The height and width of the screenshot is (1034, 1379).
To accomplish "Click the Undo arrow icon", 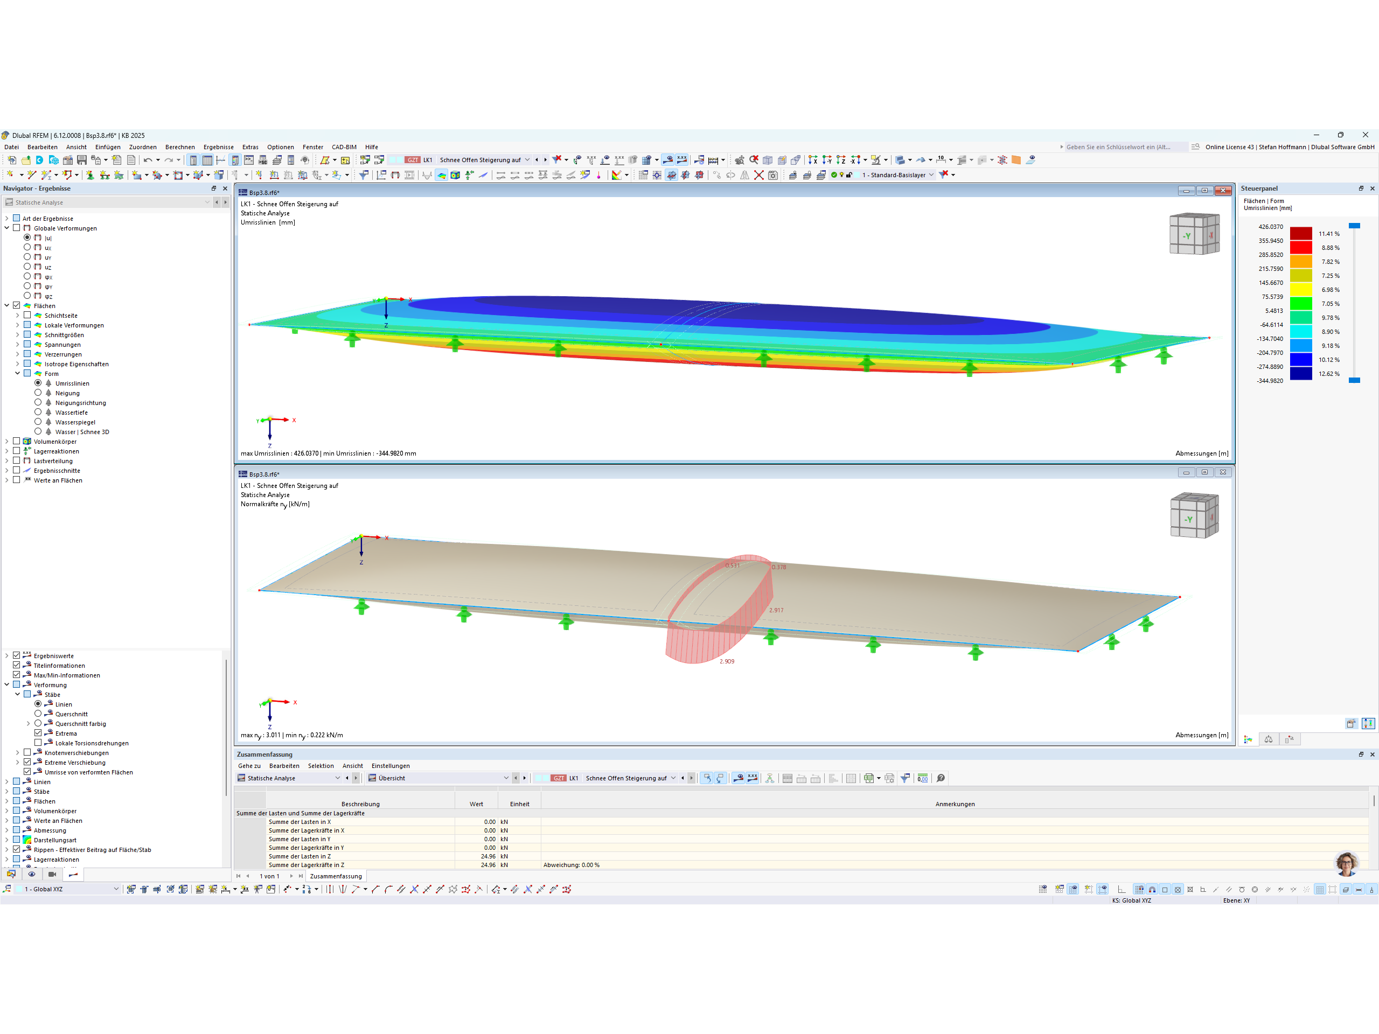I will pos(148,160).
